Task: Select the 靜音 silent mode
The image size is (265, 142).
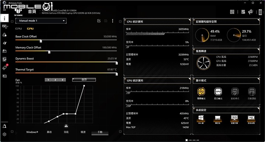Action: [49, 132]
